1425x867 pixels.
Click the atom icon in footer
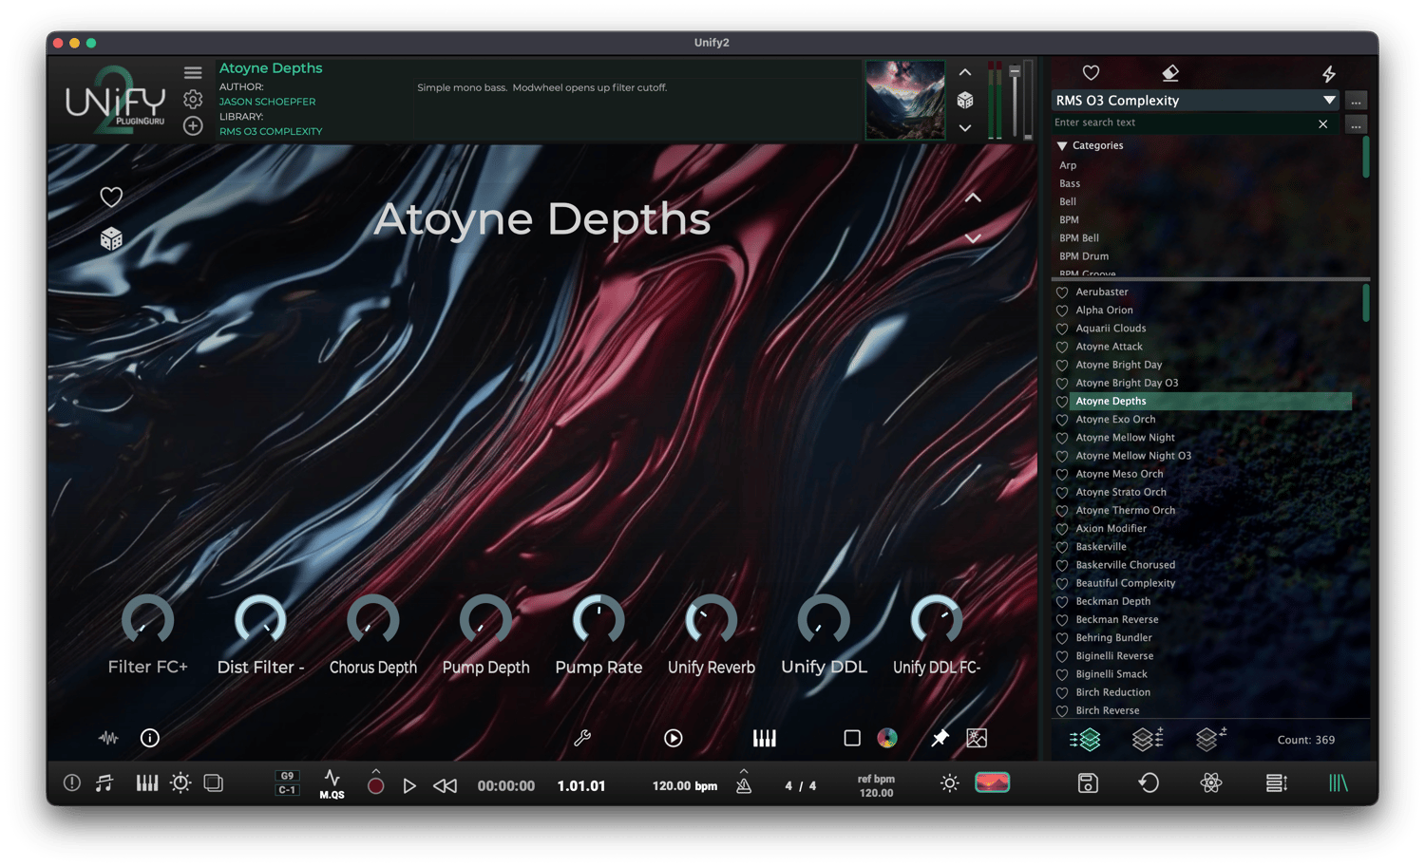click(1210, 783)
